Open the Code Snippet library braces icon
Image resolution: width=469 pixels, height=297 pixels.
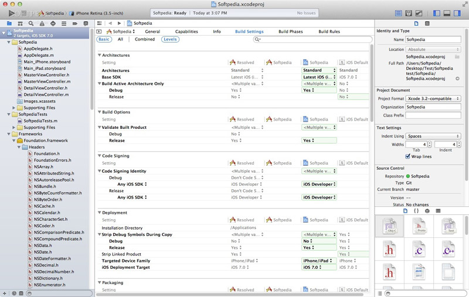[416, 210]
